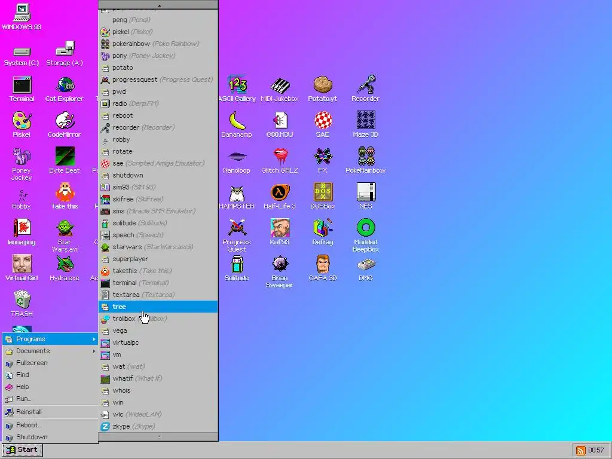
Task: Open System (C:) drive icon
Action: [x=22, y=57]
